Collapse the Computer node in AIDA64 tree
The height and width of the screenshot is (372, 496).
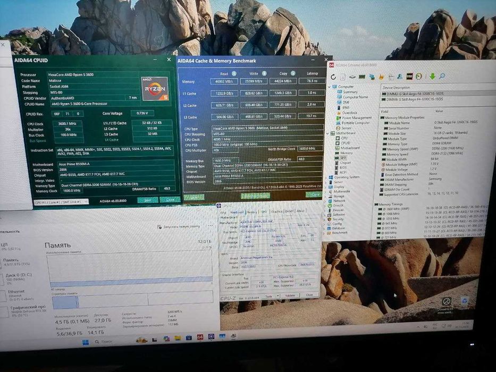click(x=329, y=86)
